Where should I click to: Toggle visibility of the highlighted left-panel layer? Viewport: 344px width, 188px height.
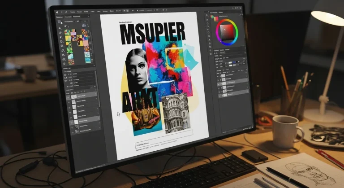pos(69,121)
